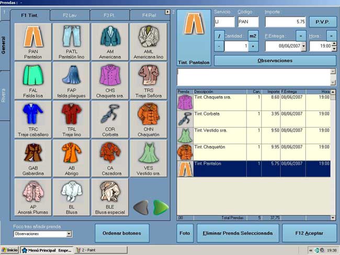
Task: Go to next page with green arrow
Action: click(160, 207)
